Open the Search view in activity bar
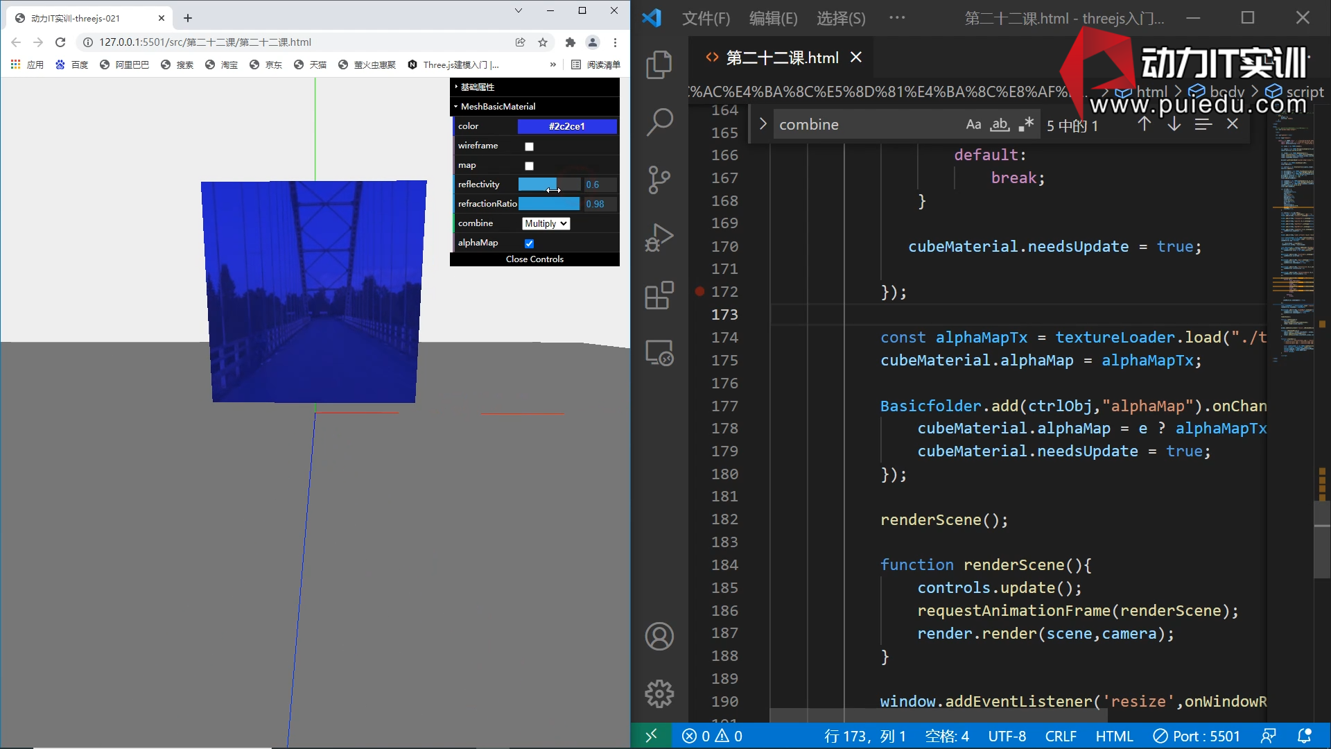 [659, 122]
